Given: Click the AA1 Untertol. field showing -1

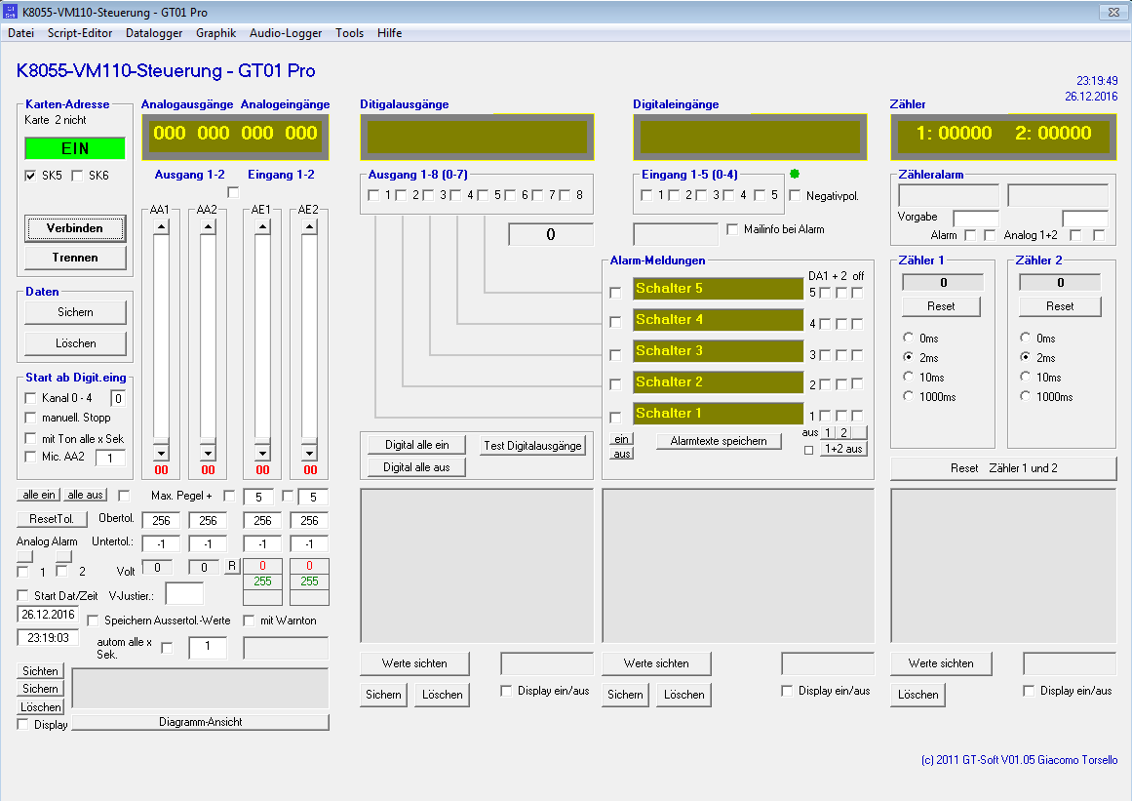Looking at the screenshot, I should coord(161,543).
